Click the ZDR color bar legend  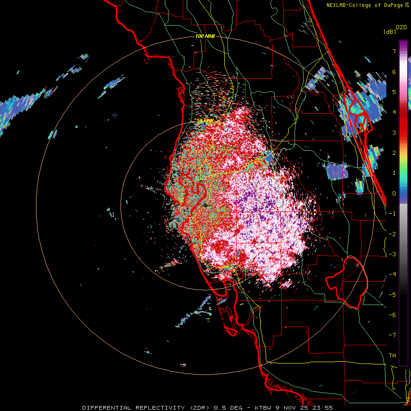(x=403, y=203)
